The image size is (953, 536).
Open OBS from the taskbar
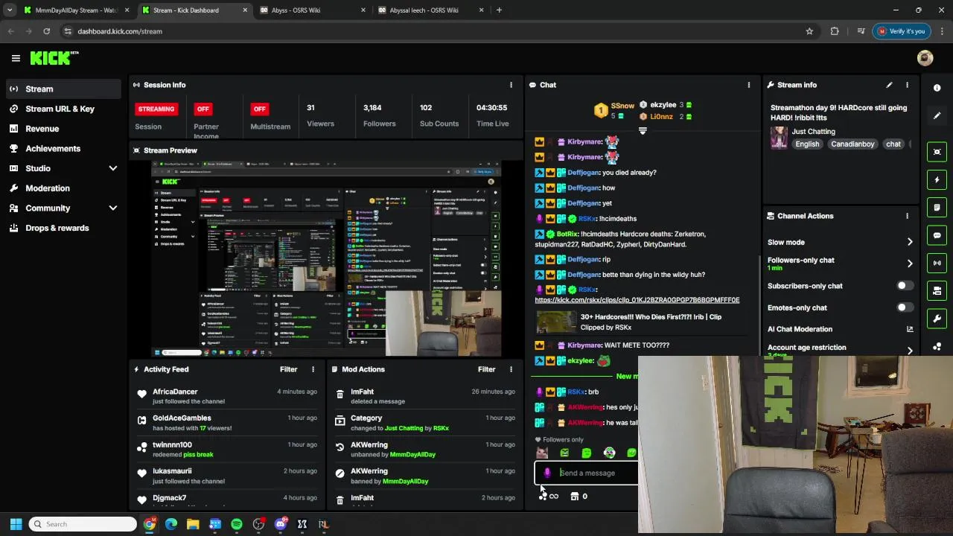[x=258, y=524]
